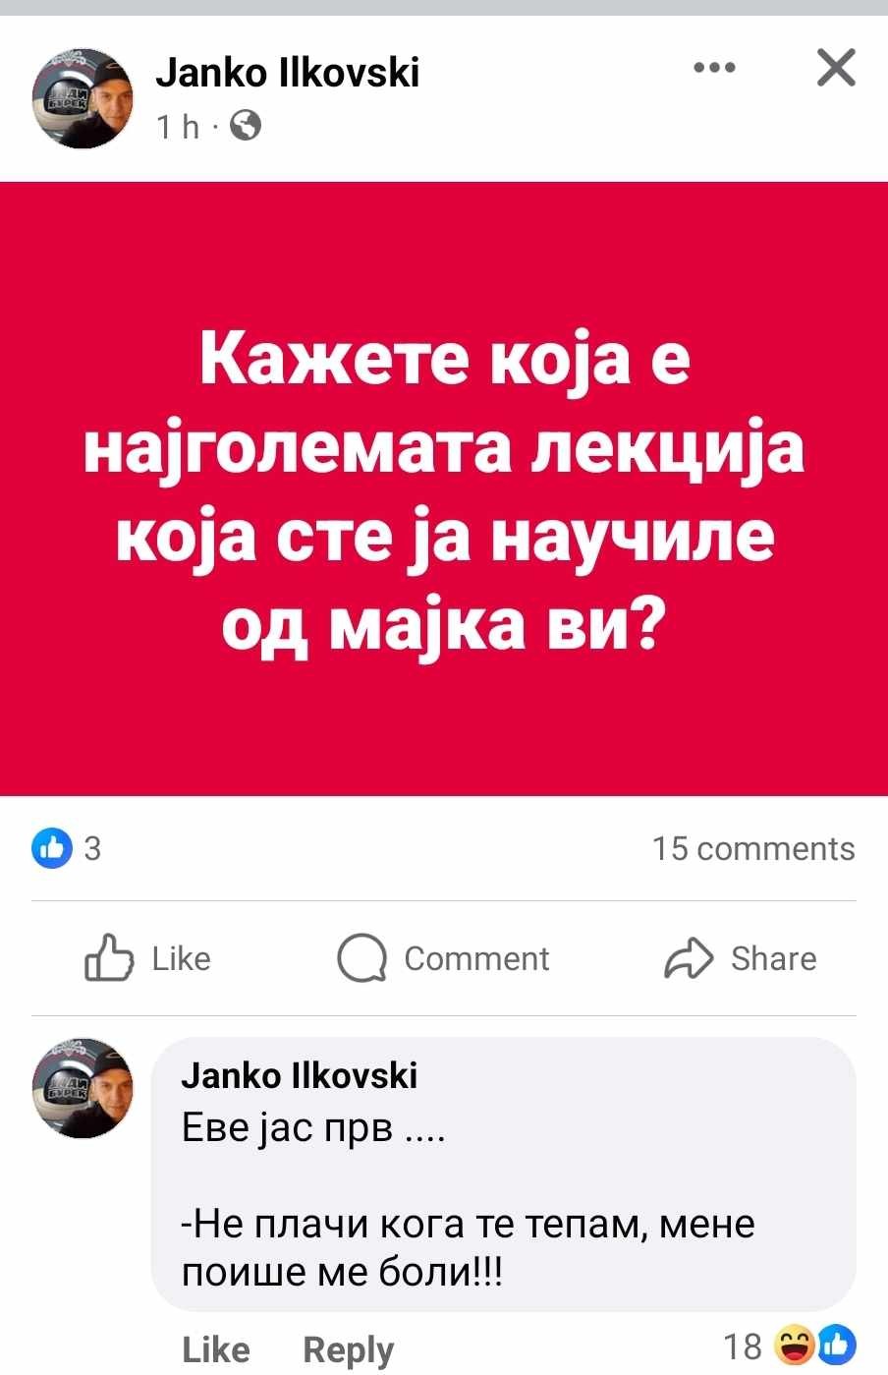Open the red background post text image
Image resolution: width=888 pixels, height=1375 pixels.
pyautogui.click(x=444, y=488)
